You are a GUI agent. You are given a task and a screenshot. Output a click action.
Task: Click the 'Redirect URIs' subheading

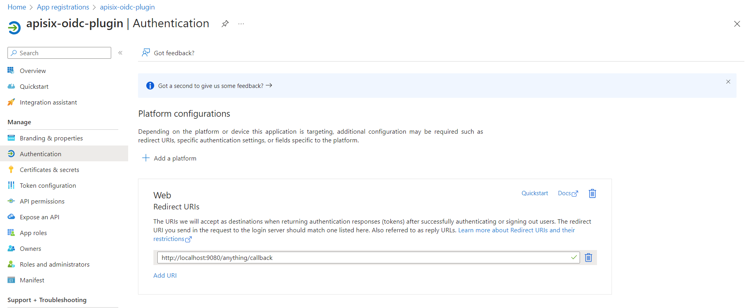pos(176,207)
